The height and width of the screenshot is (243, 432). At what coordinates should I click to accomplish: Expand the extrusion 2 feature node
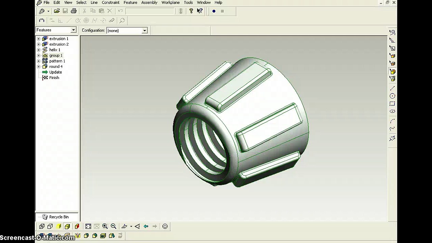tap(38, 44)
